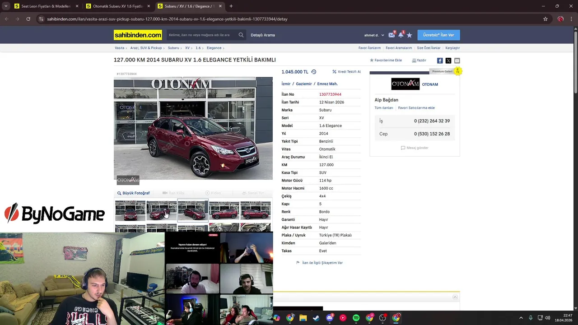Click the site search input field
The image size is (578, 325).
coord(202,35)
